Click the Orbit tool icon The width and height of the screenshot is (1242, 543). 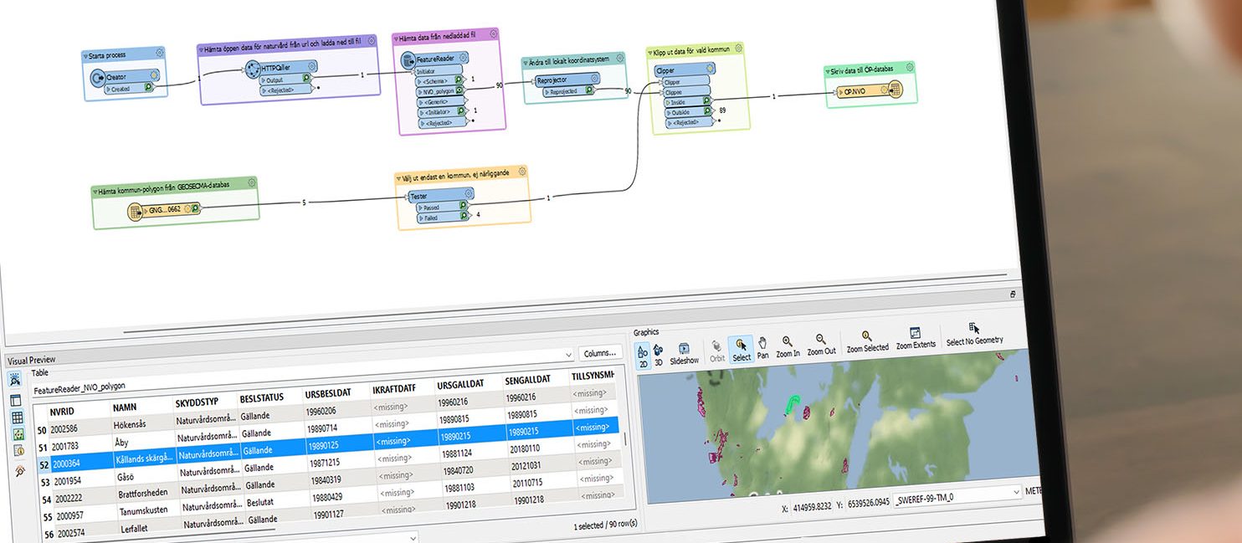pyautogui.click(x=717, y=350)
